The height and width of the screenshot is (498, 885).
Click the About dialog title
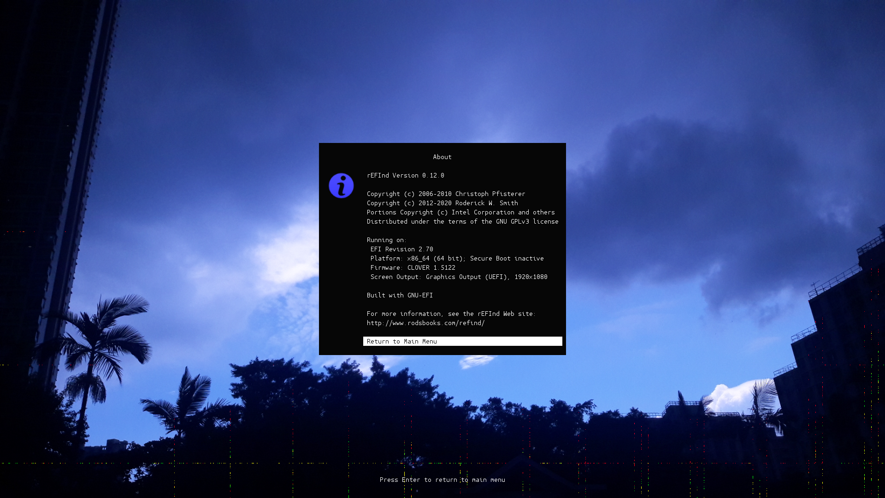point(442,157)
